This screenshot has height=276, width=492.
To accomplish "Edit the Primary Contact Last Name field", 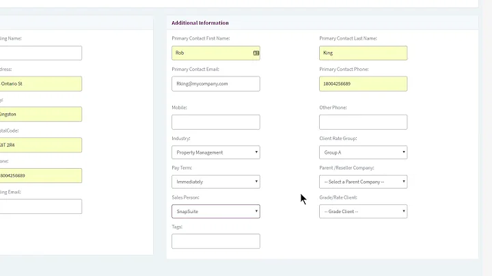I will (363, 53).
